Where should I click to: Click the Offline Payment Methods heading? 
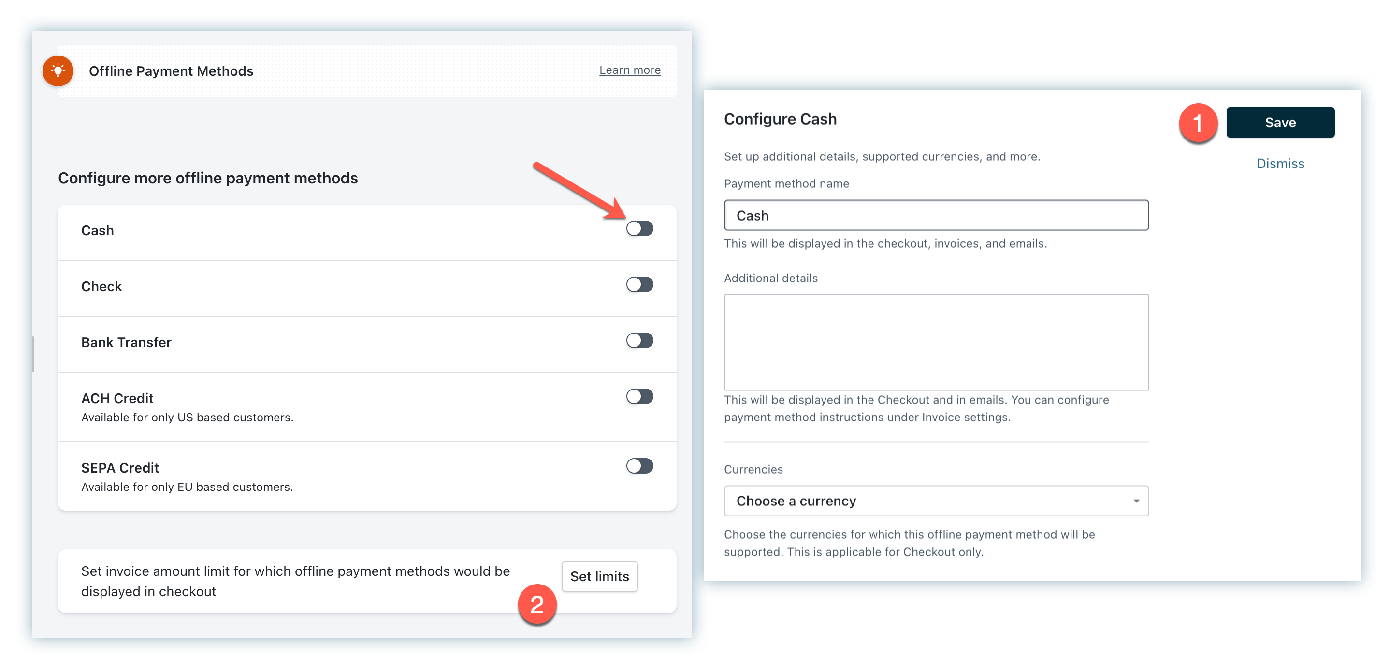(171, 71)
